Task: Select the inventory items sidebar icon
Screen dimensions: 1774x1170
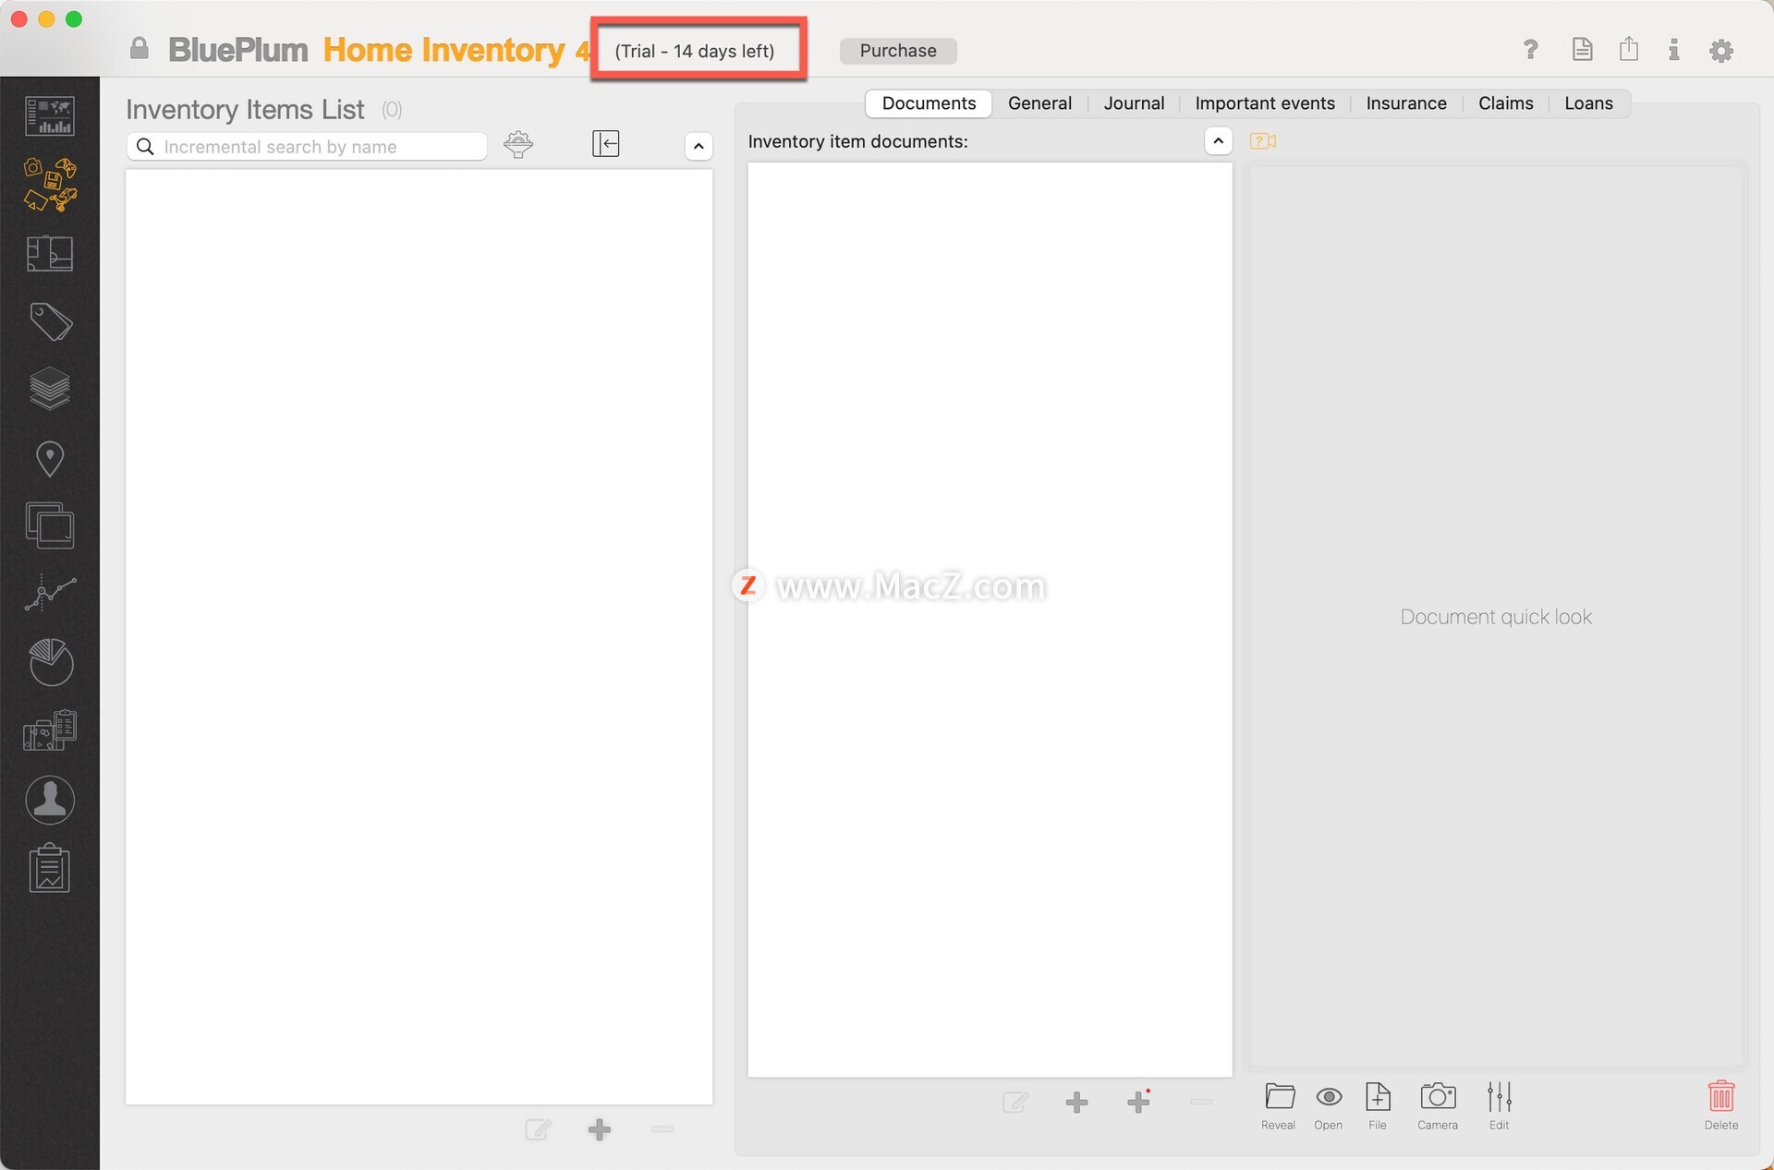Action: pos(50,184)
